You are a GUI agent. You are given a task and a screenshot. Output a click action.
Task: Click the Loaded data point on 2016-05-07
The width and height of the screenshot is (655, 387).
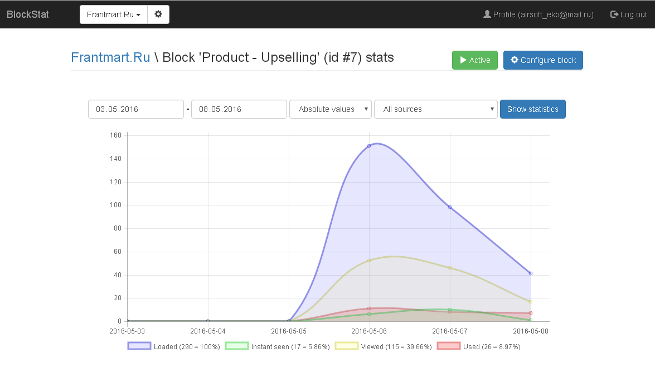[450, 207]
